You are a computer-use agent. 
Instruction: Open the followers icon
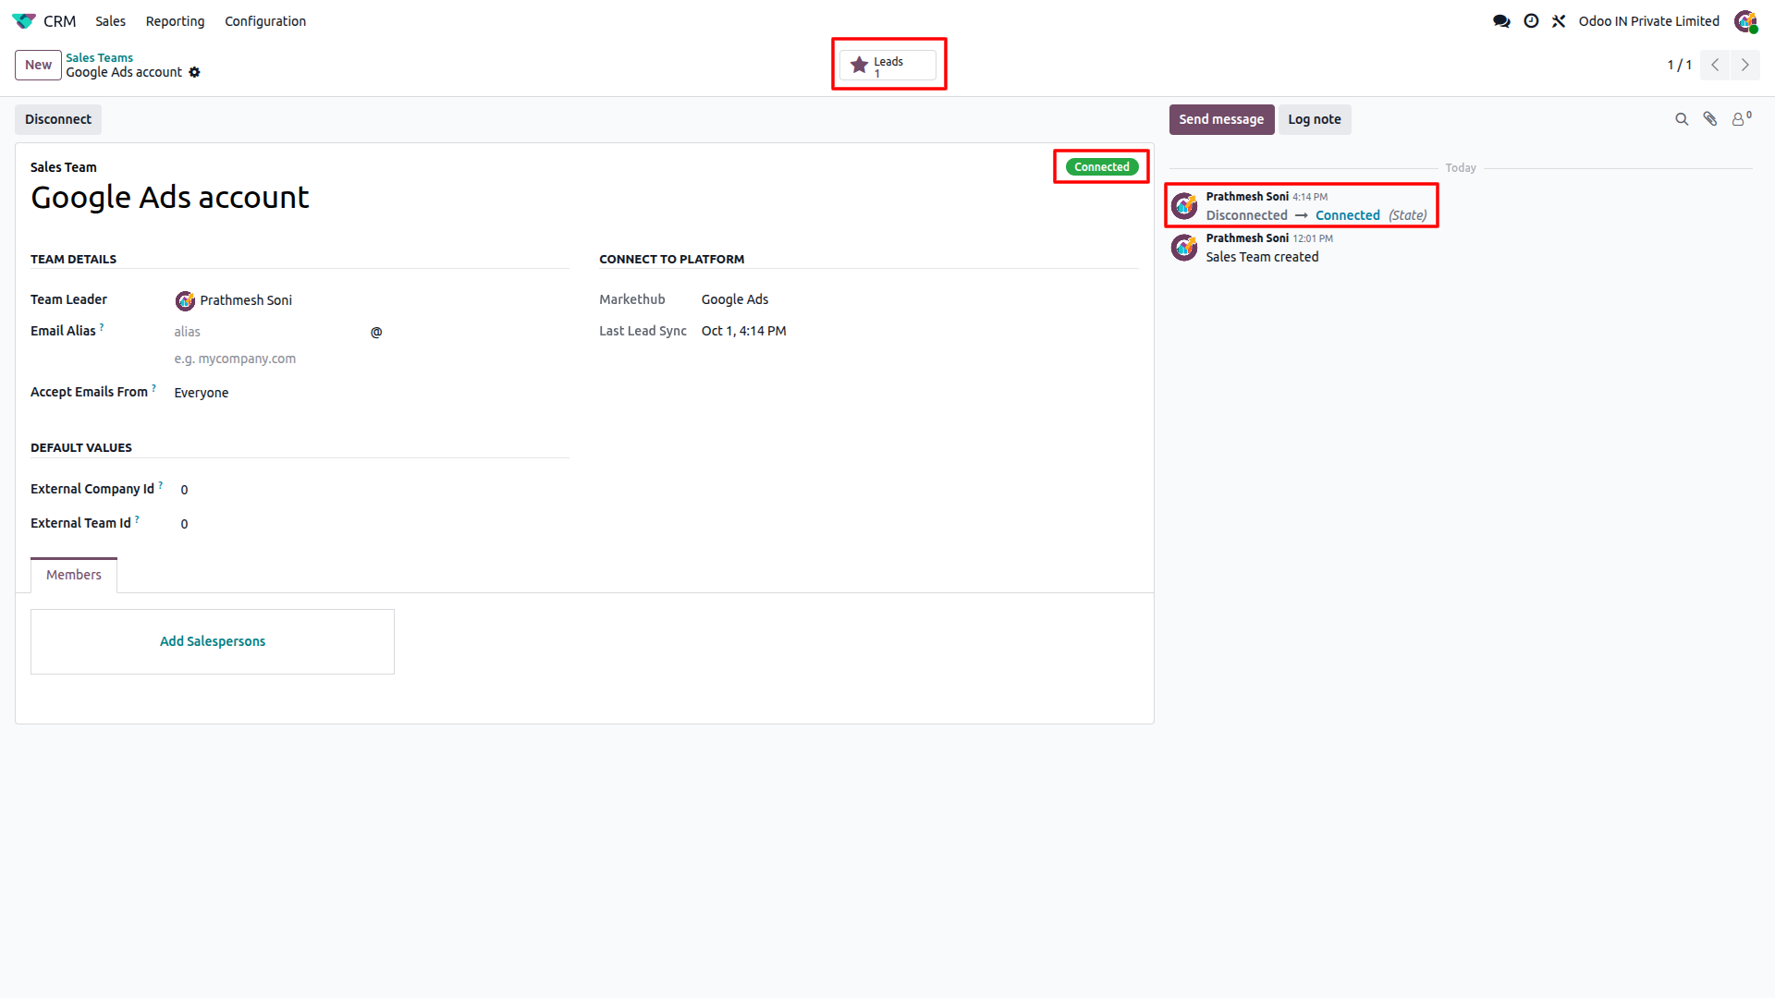click(x=1742, y=119)
